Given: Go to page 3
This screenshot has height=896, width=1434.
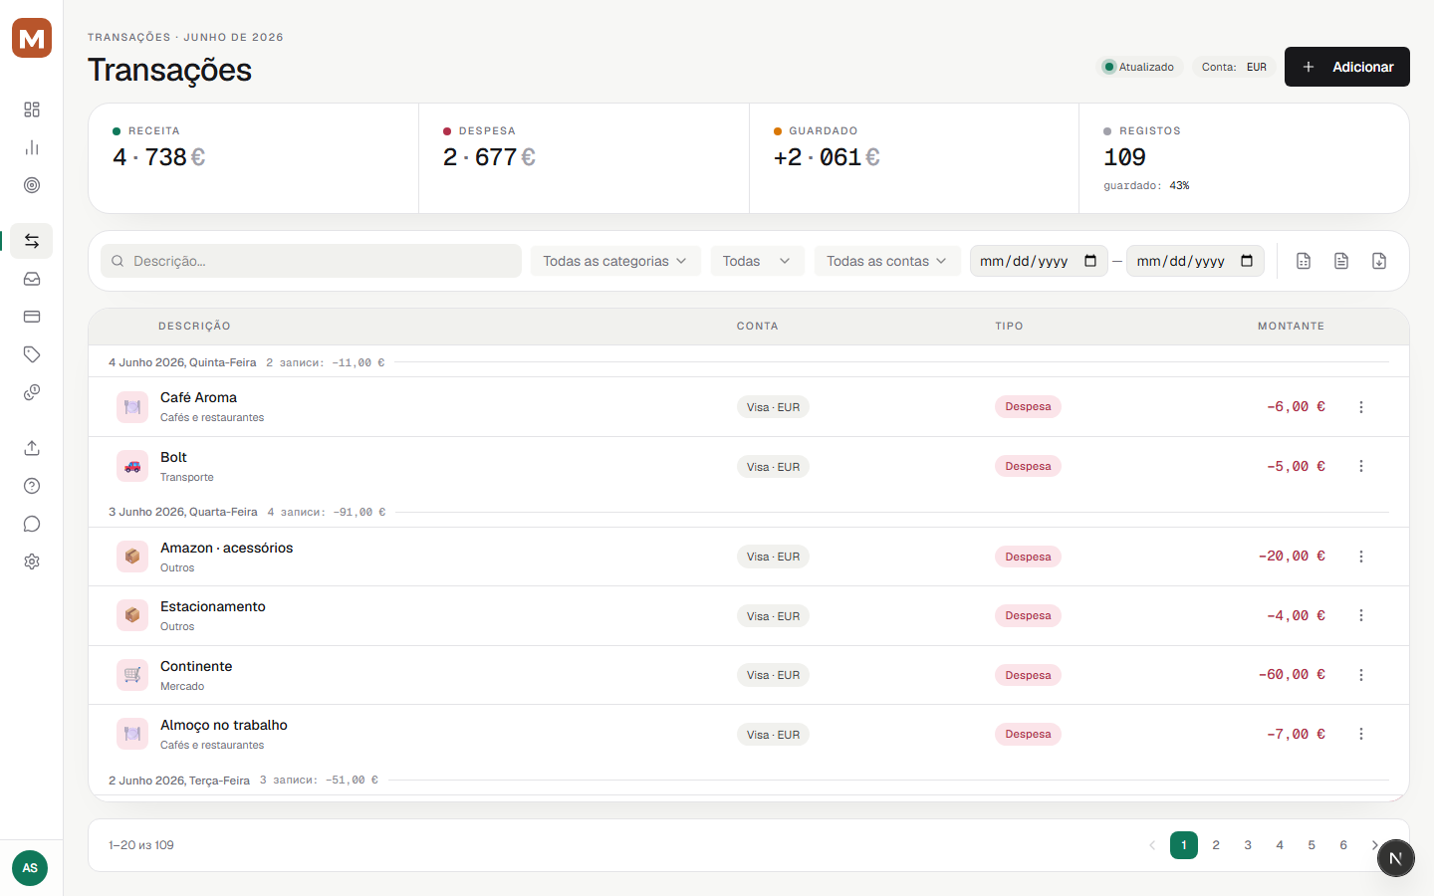Looking at the screenshot, I should [x=1248, y=845].
